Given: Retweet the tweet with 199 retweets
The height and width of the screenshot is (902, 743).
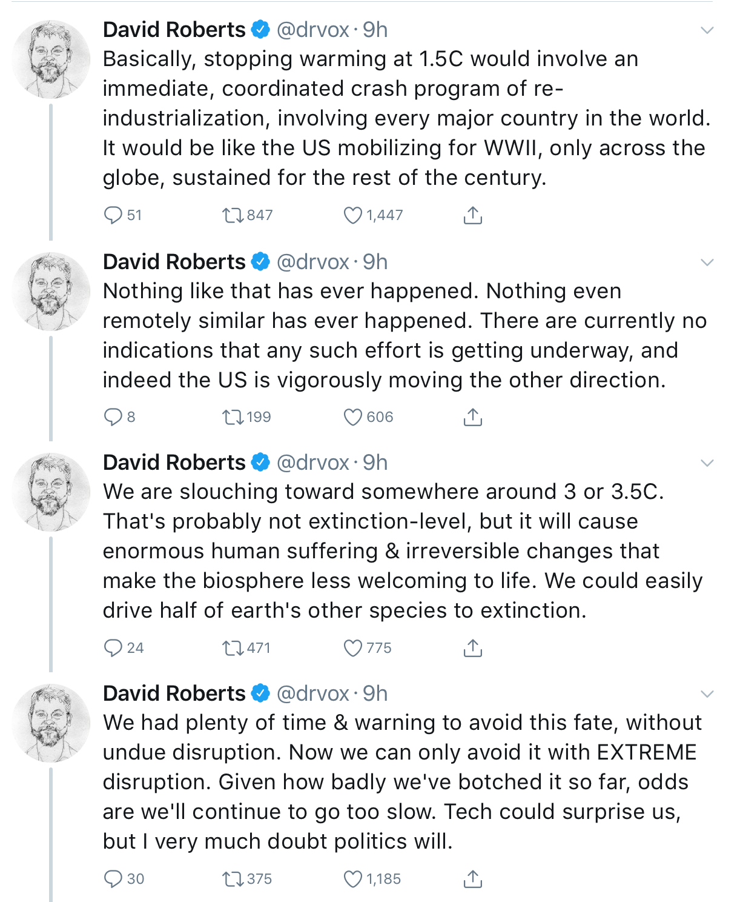Looking at the screenshot, I should [x=233, y=417].
